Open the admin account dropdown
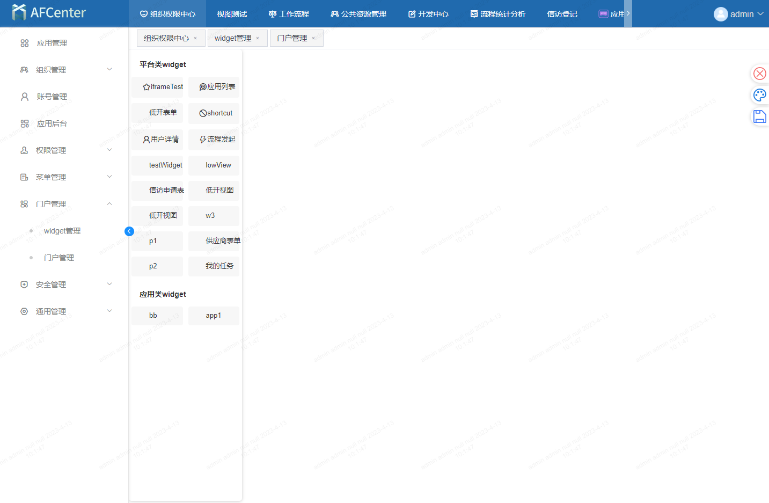Screen dimensions: 769x503 point(760,14)
